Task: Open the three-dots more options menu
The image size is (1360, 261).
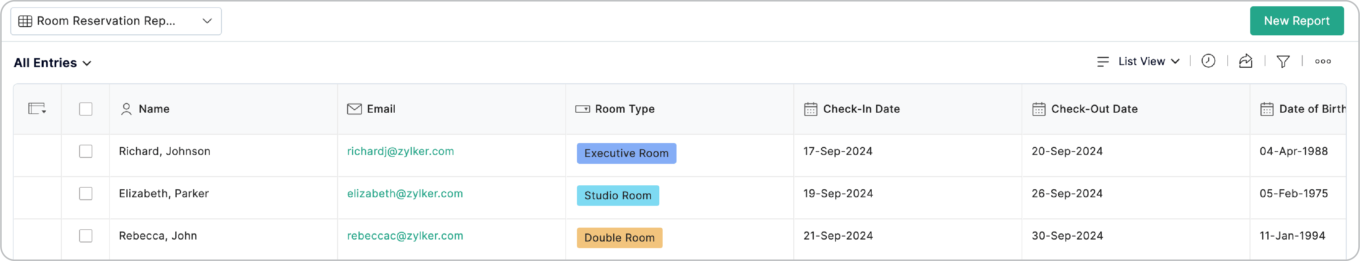Action: click(1323, 61)
